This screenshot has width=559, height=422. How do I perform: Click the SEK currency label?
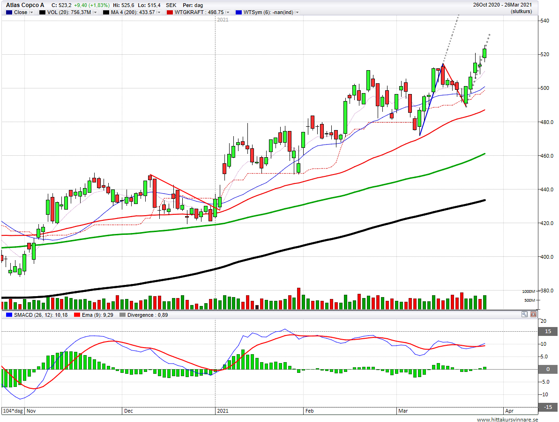pos(171,5)
